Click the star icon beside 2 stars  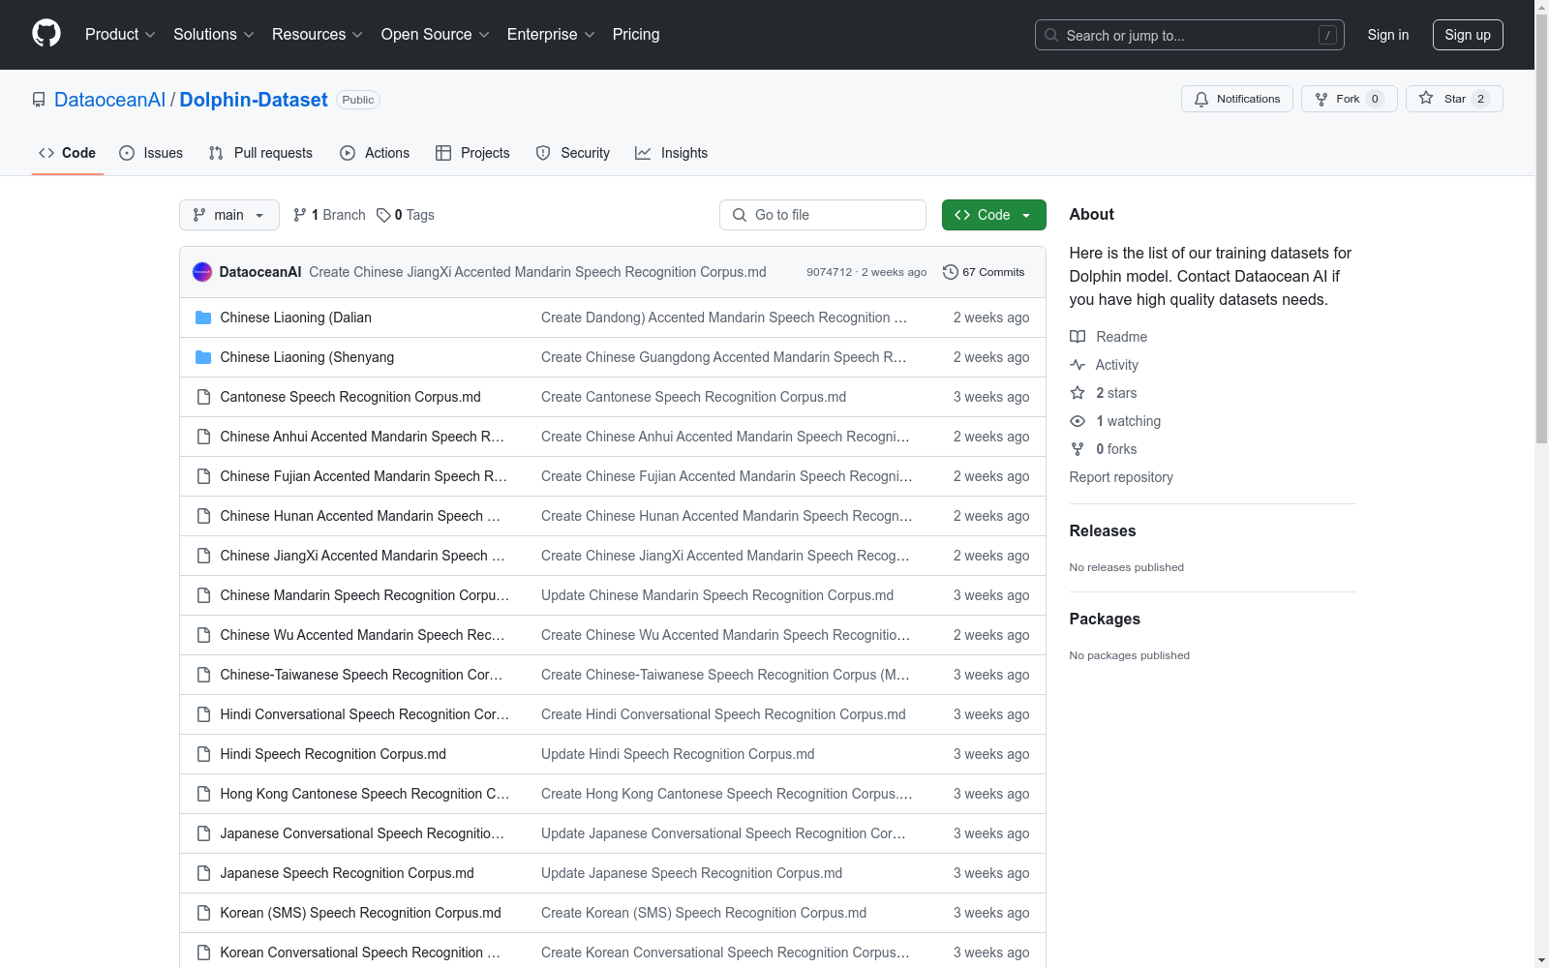pyautogui.click(x=1078, y=393)
